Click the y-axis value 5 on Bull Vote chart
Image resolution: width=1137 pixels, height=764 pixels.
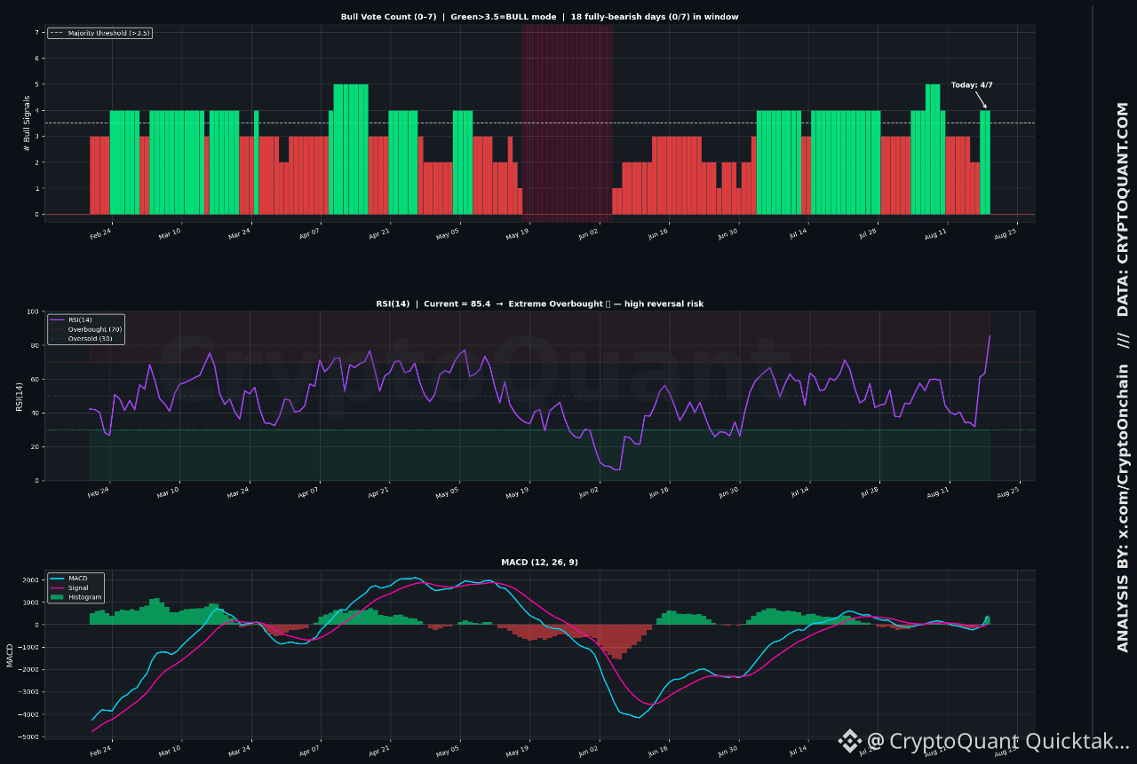pyautogui.click(x=37, y=84)
